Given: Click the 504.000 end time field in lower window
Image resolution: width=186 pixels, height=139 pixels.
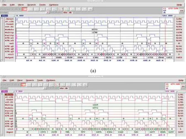Looking at the screenshot, I should pyautogui.click(x=170, y=91).
